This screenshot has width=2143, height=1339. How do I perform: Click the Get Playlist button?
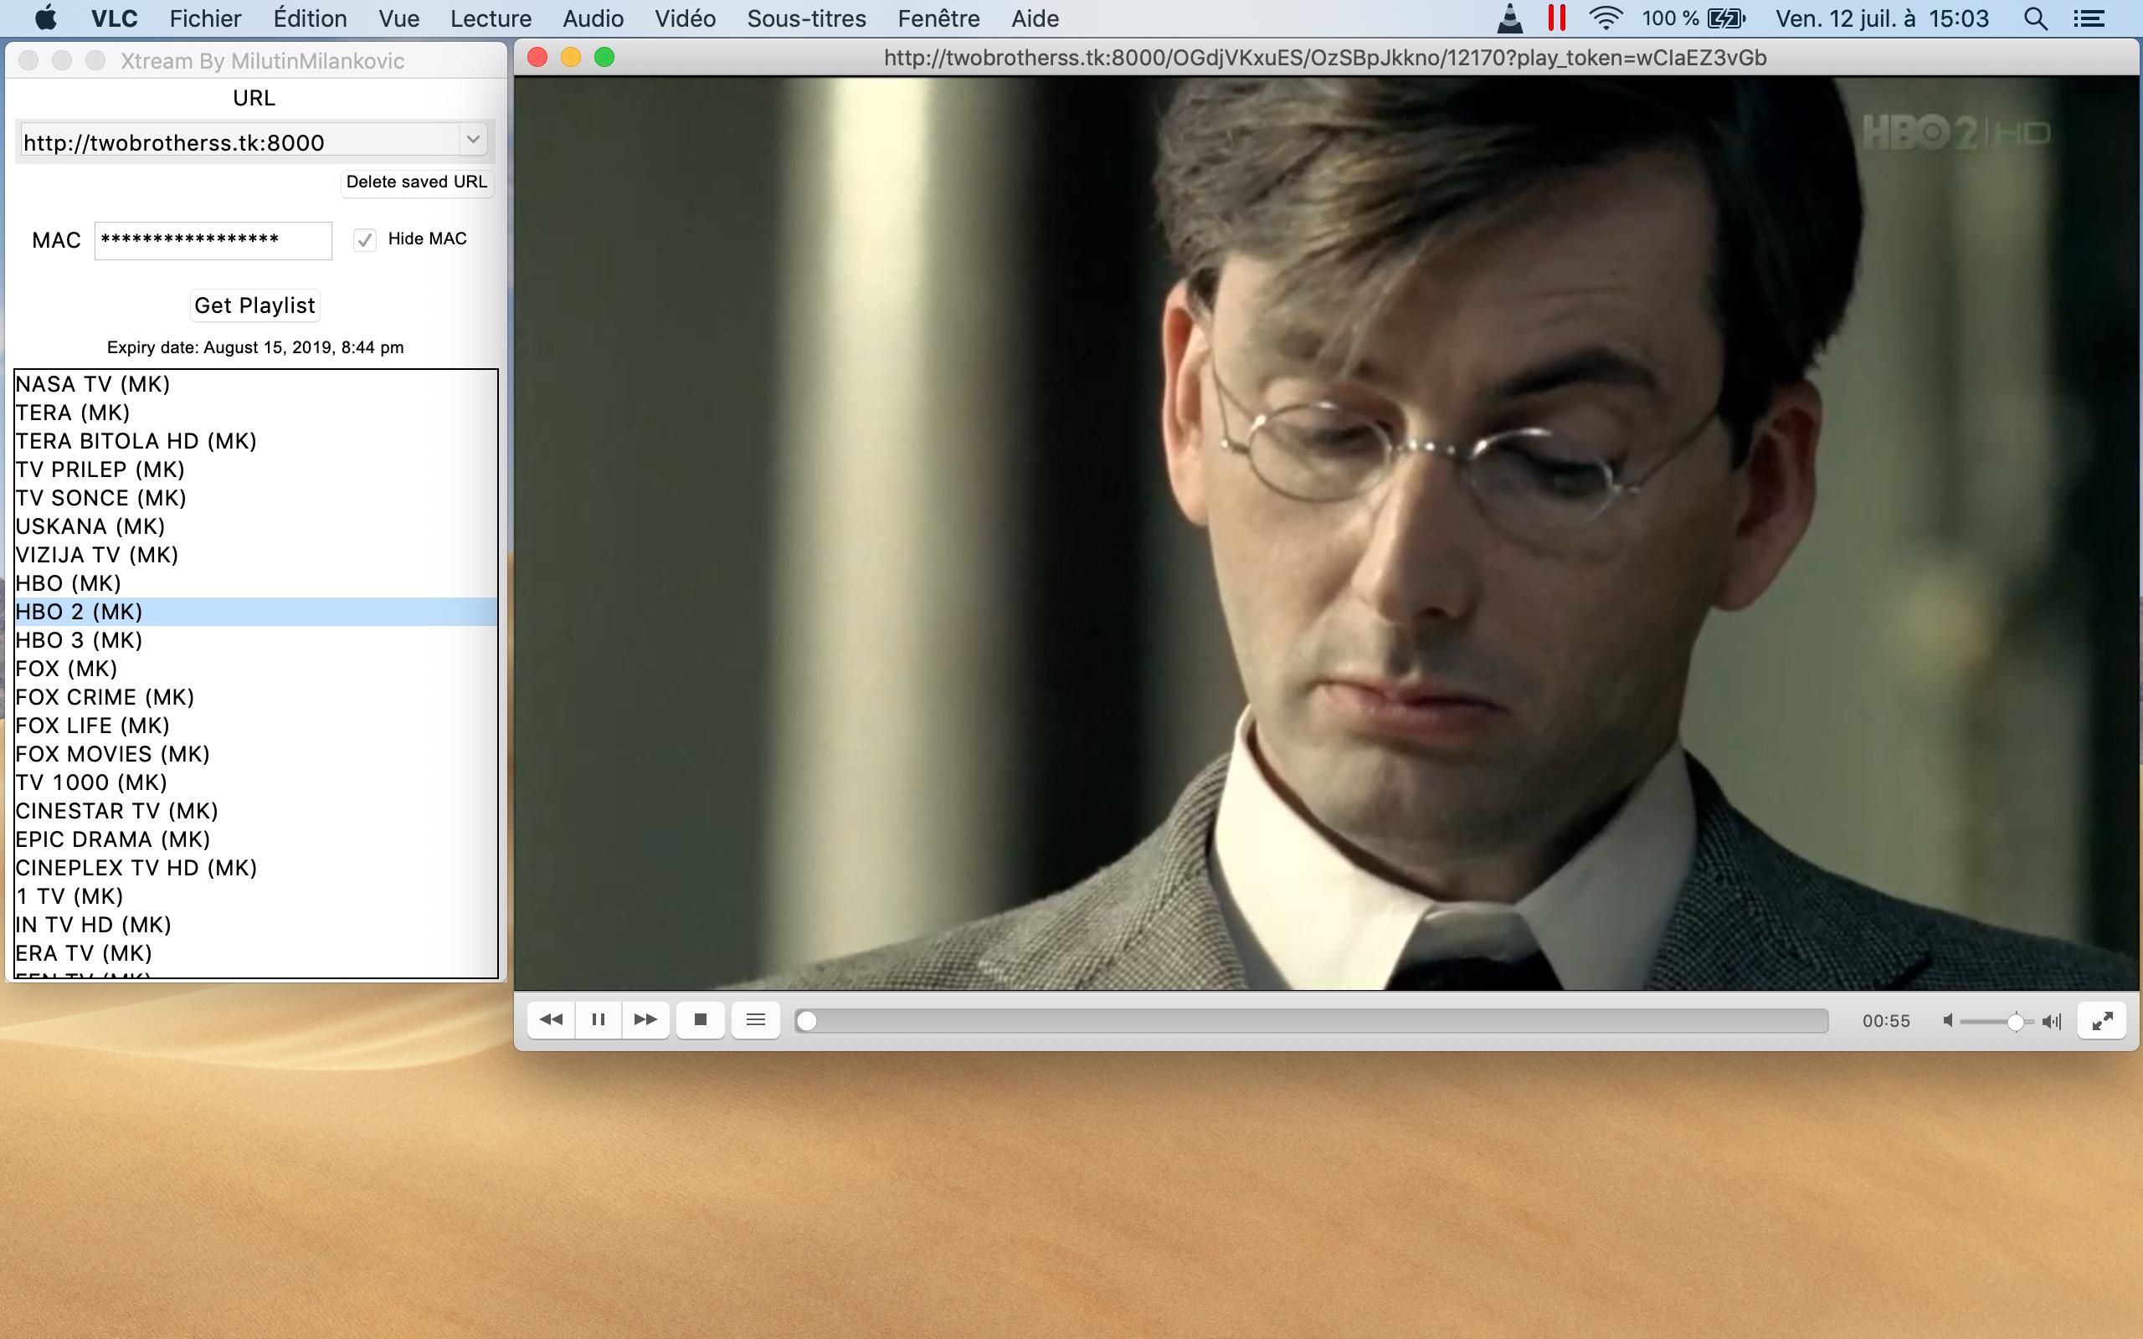click(x=255, y=305)
